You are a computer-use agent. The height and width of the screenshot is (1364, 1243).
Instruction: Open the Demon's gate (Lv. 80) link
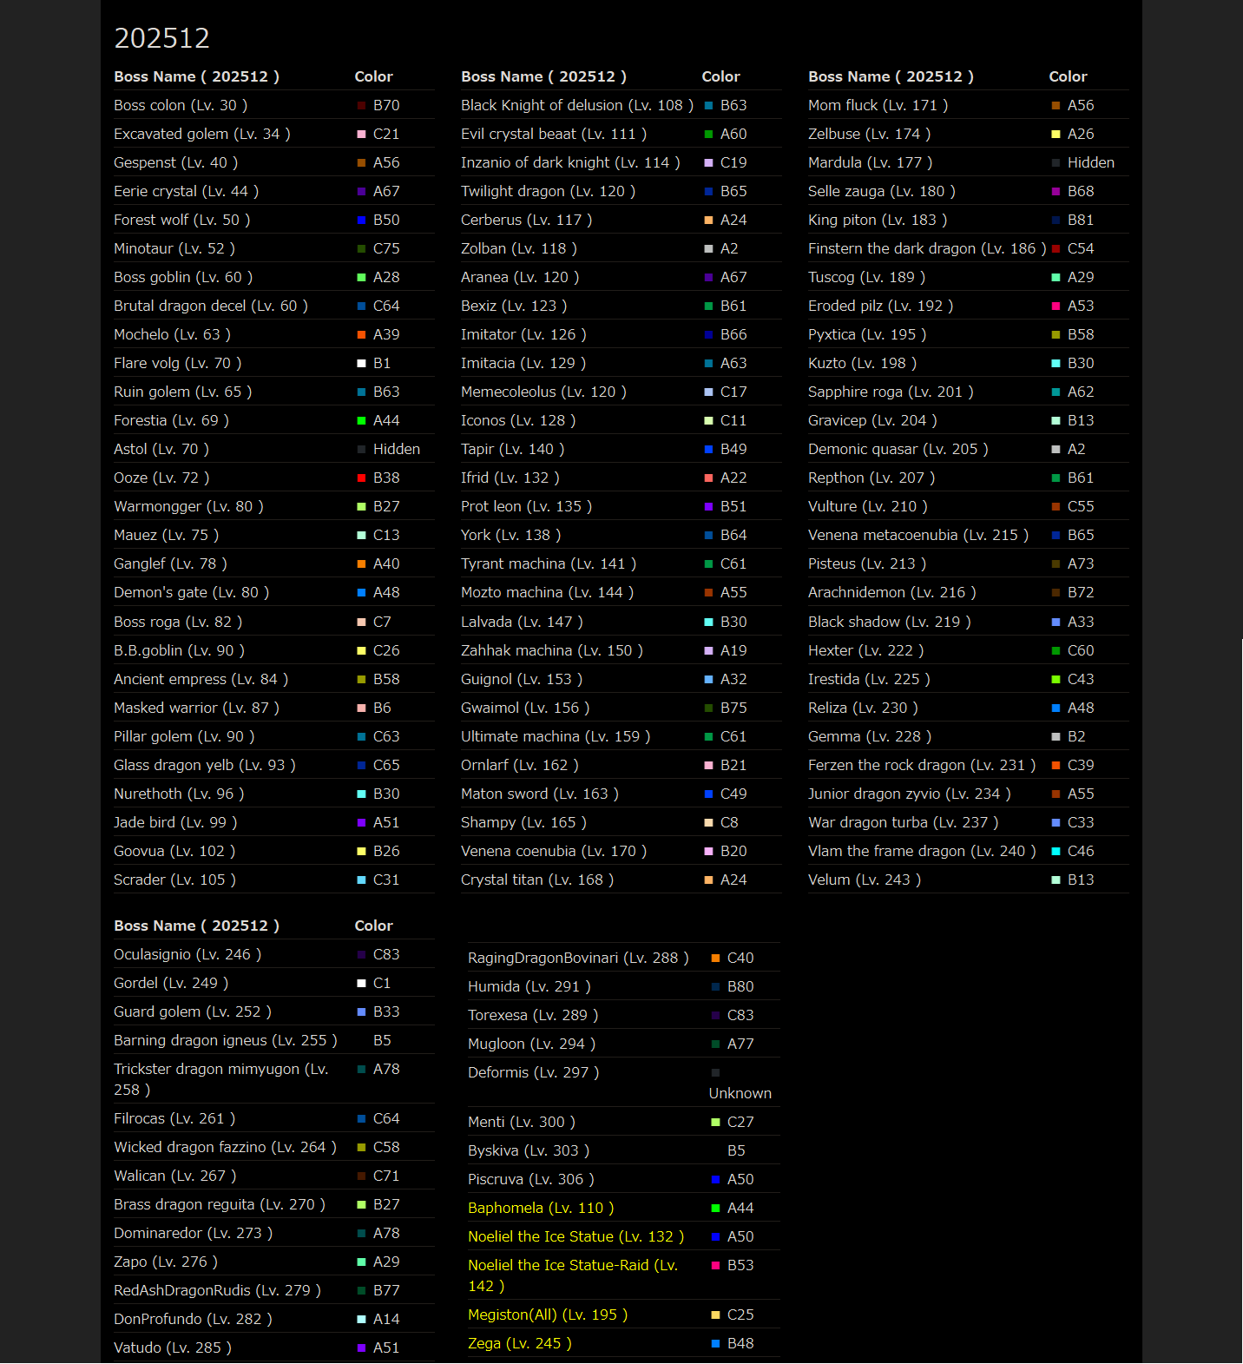tap(192, 592)
